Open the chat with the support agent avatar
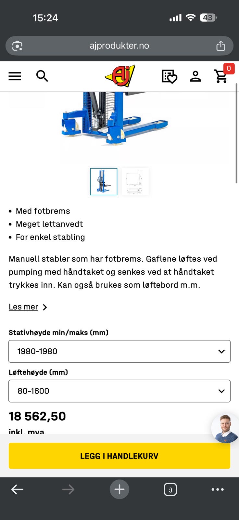 pyautogui.click(x=225, y=428)
